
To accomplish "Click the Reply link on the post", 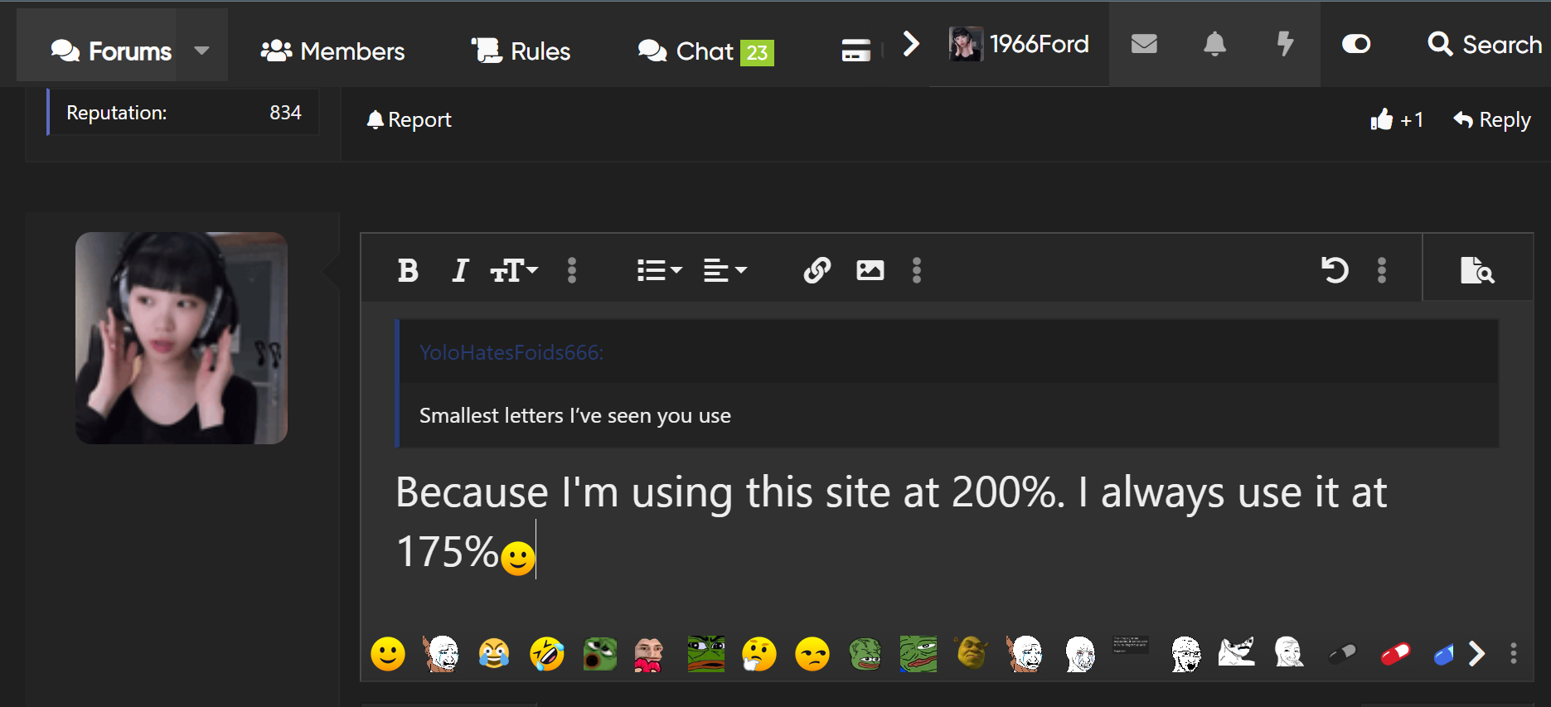I will [x=1492, y=120].
